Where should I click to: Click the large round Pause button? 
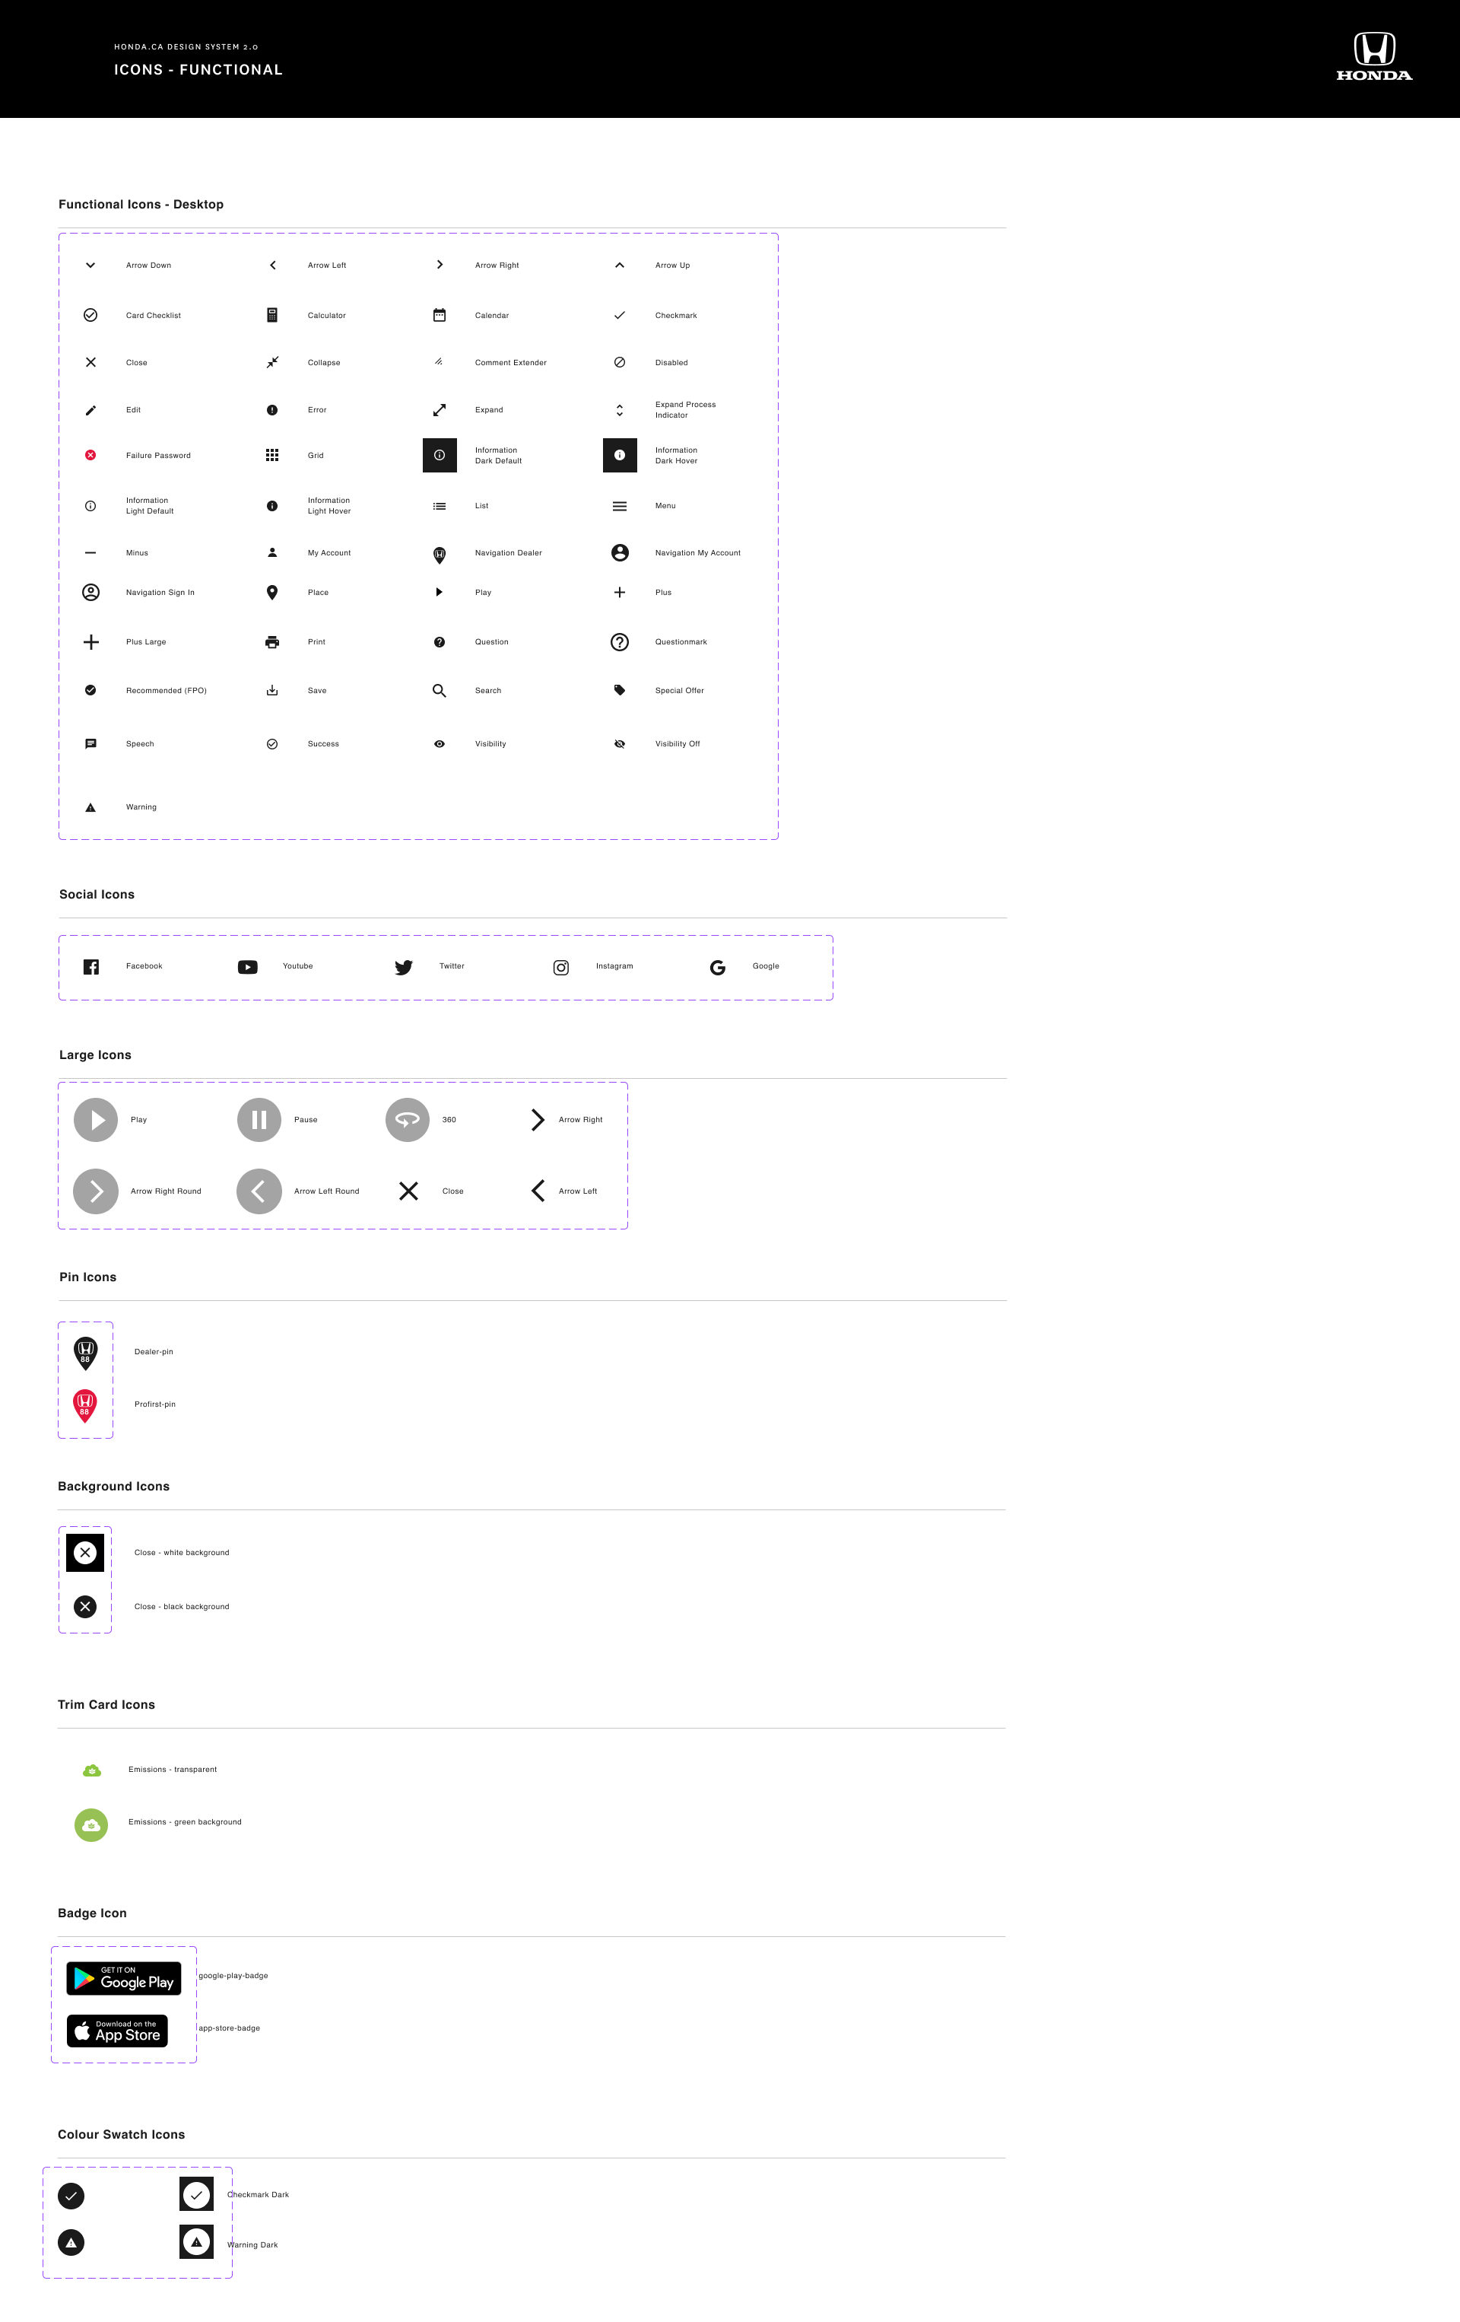click(x=259, y=1121)
